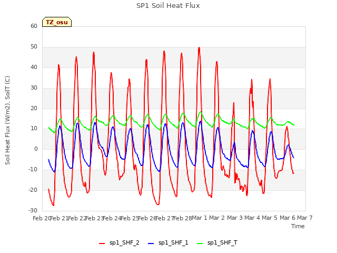
Task: Click the y-axis label Soil Heat Flux (W/m2), SoilT (C)
Action: click(7, 120)
